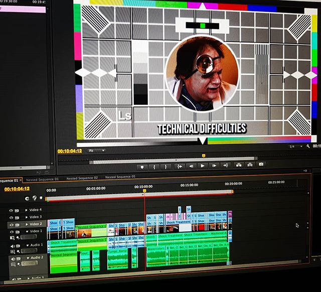Screen dimensions: 321x292
Task: Click the Step Forward one frame button
Action: coord(214,166)
